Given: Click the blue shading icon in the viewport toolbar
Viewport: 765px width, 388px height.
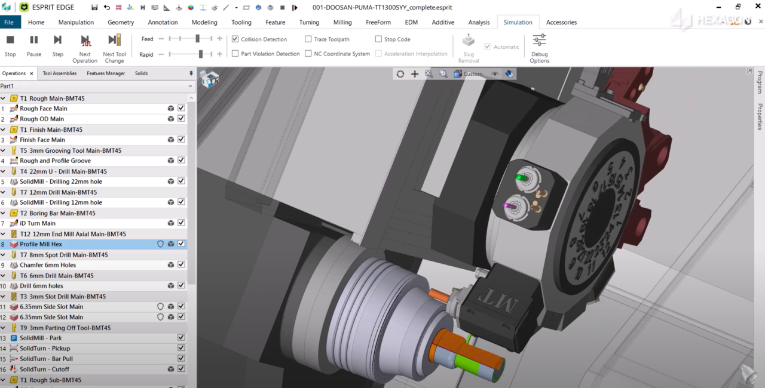Looking at the screenshot, I should (509, 74).
